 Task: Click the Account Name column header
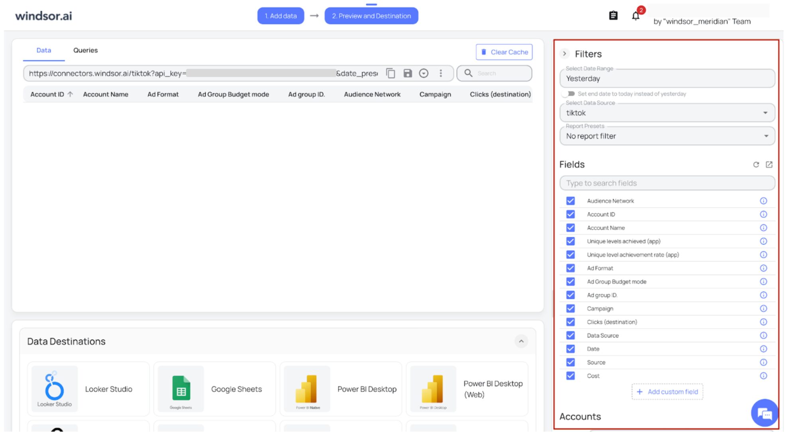106,94
